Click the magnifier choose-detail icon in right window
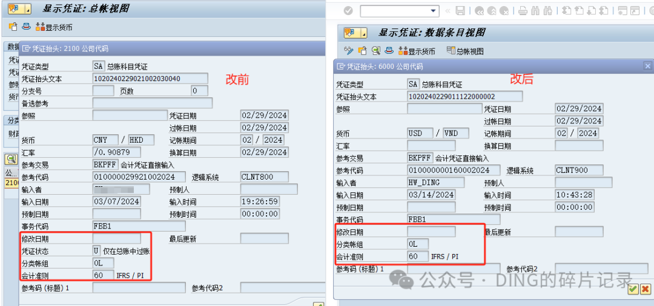This screenshot has width=654, height=306. tap(376, 51)
